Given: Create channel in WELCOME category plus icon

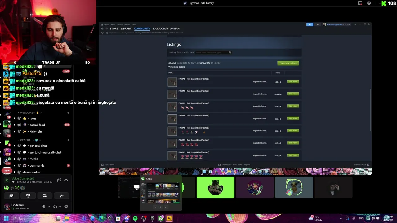Looking at the screenshot, I should click(68, 113).
